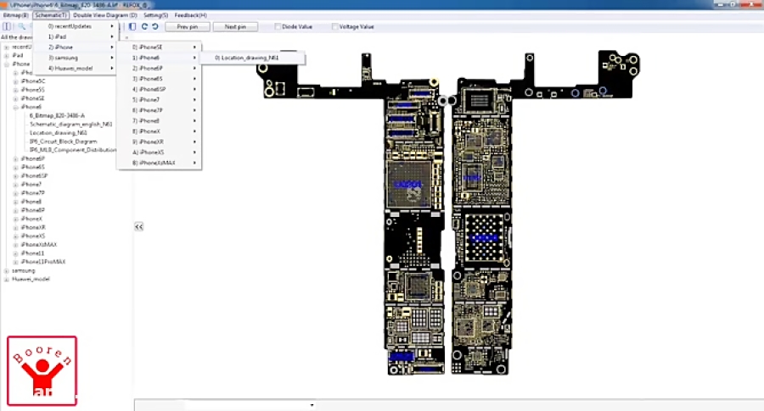Viewport: 764px width, 411px height.
Task: Click the magnifier zoom icon in toolbar
Action: coord(21,26)
